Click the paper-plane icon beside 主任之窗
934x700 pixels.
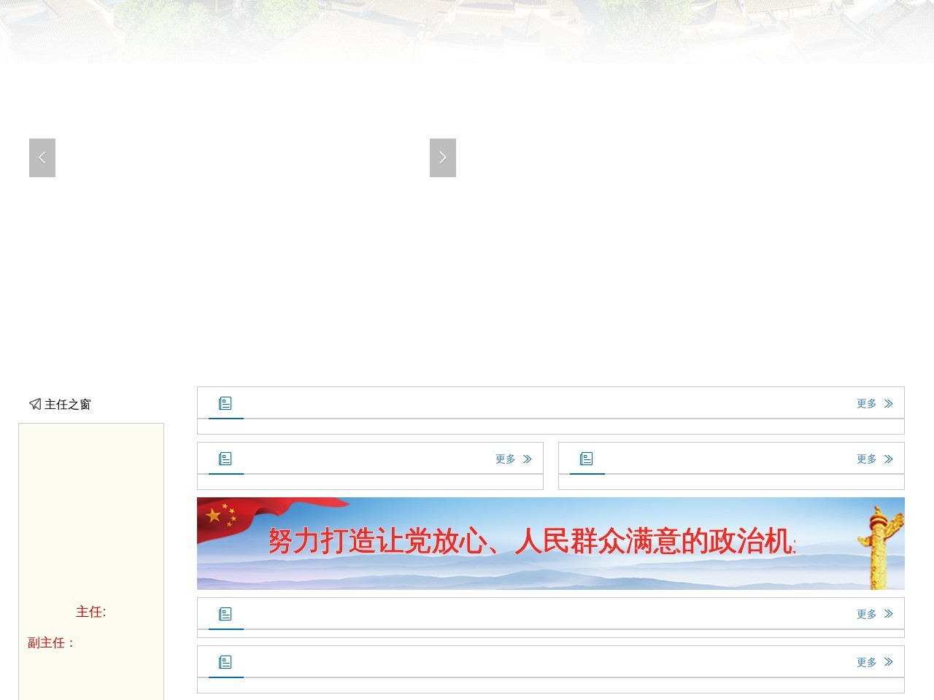point(34,404)
